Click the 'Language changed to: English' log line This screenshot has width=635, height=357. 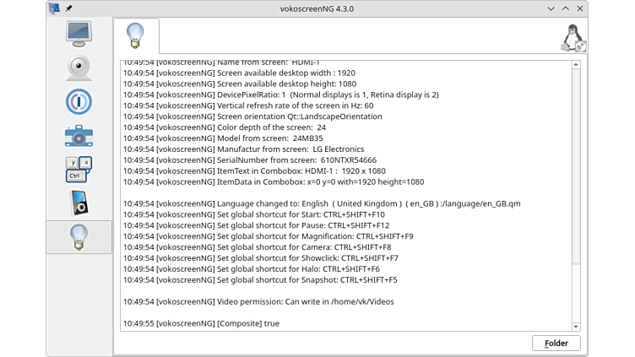pos(321,203)
